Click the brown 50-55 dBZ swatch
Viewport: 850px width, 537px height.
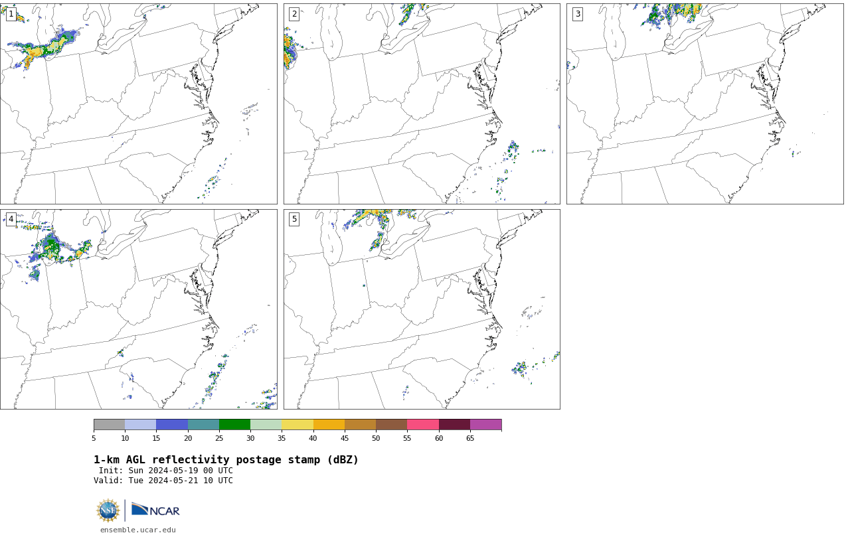392,425
